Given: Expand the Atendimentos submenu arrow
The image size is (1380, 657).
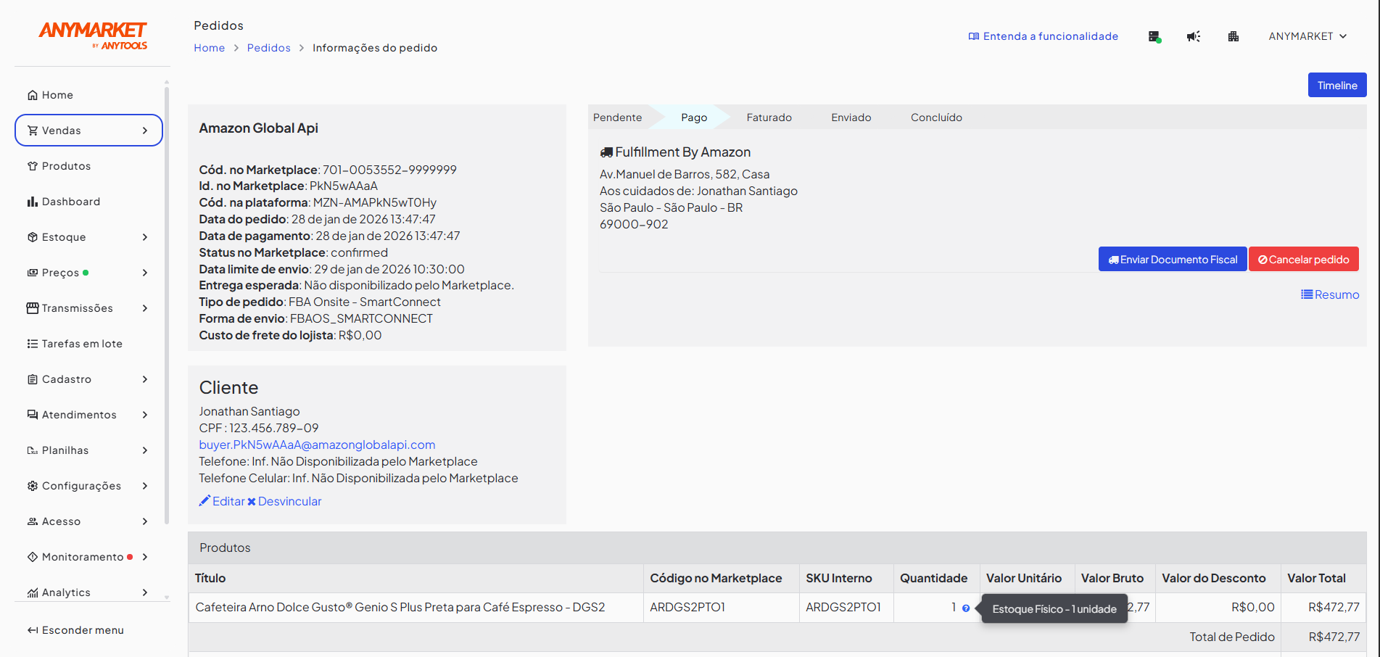Looking at the screenshot, I should coord(145,415).
